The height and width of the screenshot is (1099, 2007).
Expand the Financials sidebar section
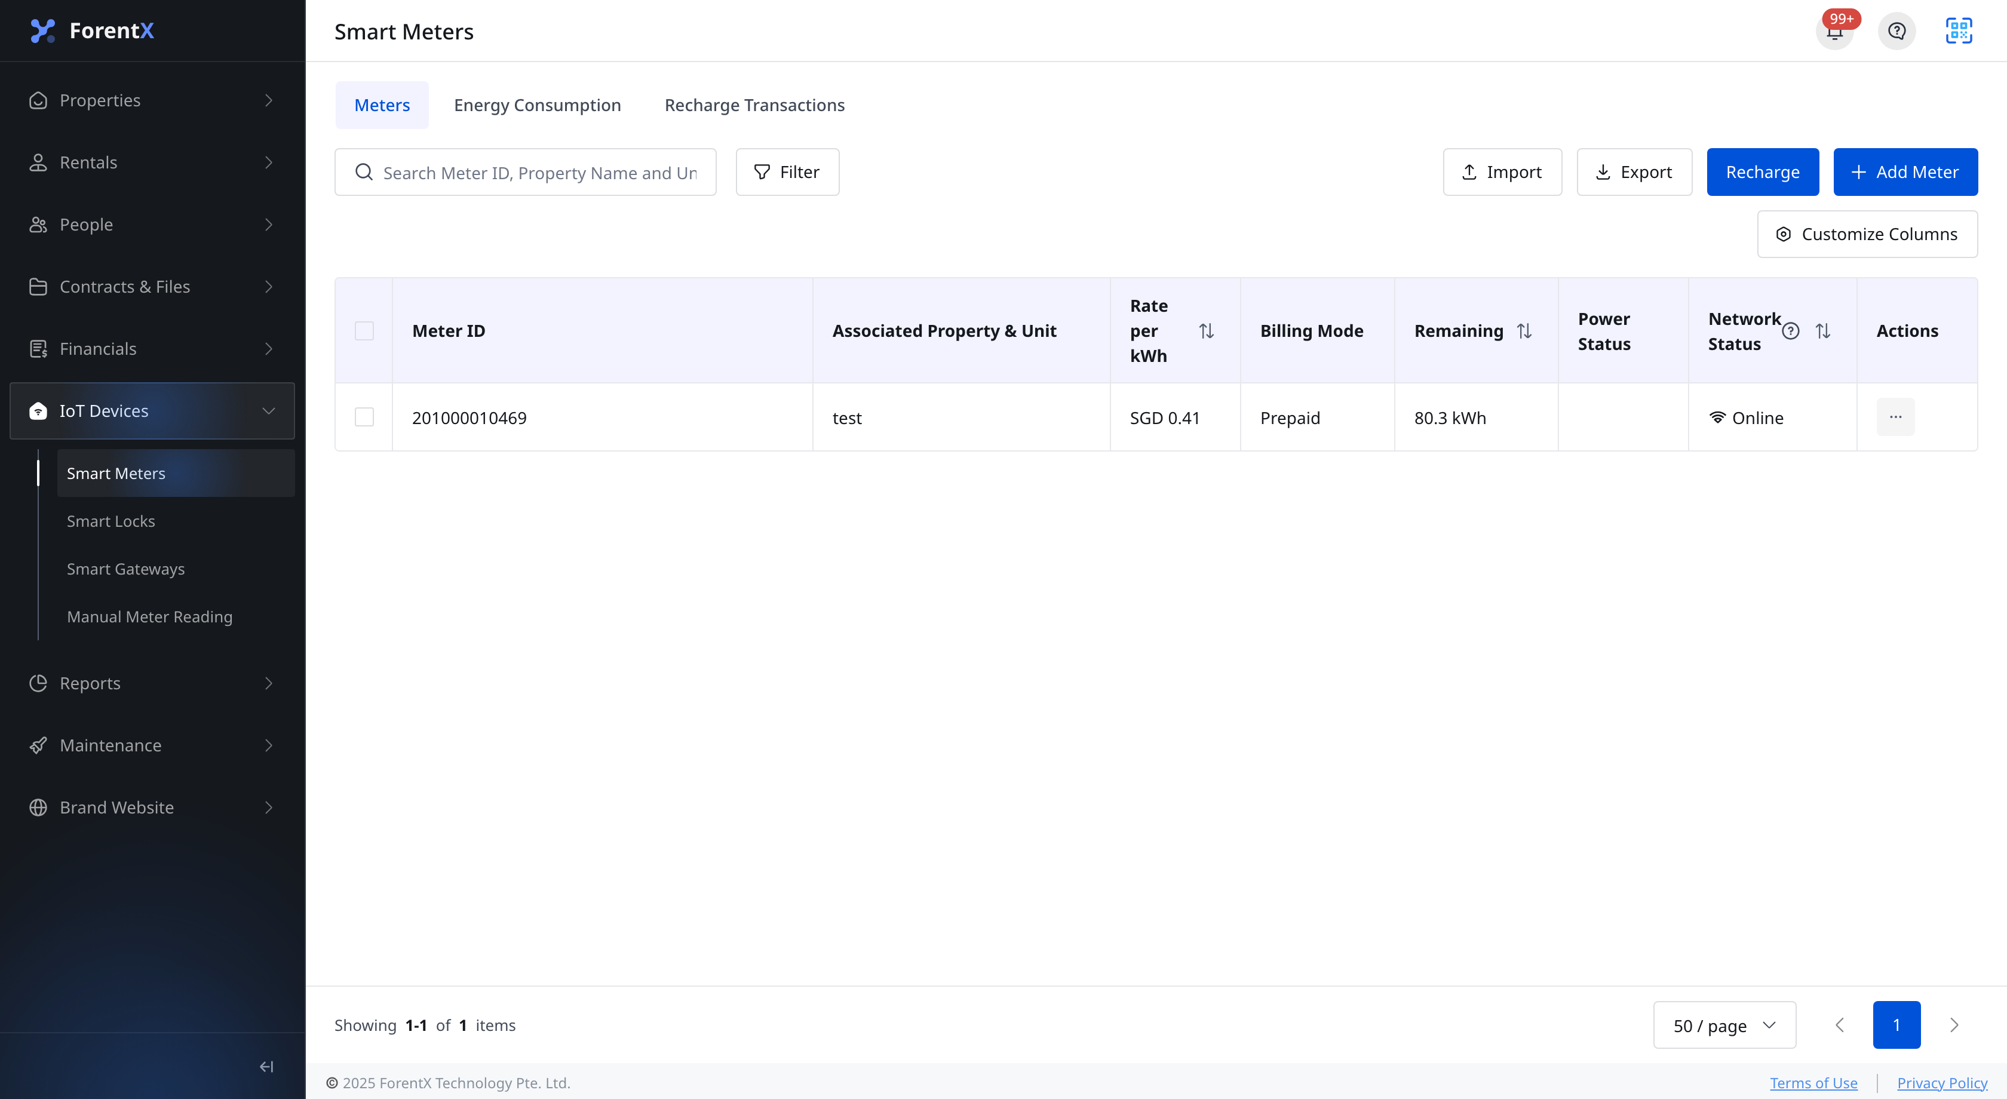coord(152,349)
